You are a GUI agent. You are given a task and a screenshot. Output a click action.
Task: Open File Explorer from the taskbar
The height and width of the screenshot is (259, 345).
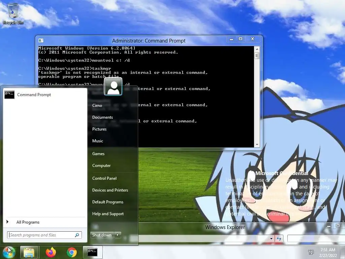tap(29, 252)
